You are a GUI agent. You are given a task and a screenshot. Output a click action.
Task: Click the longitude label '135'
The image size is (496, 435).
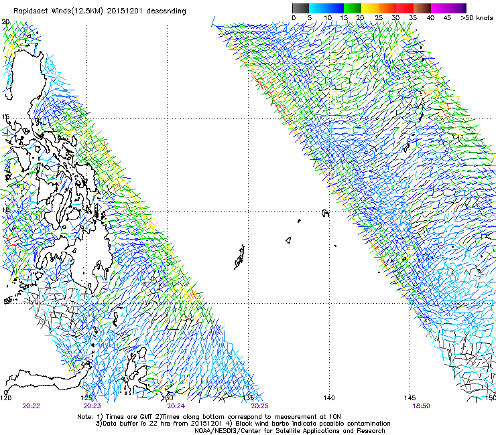click(249, 398)
